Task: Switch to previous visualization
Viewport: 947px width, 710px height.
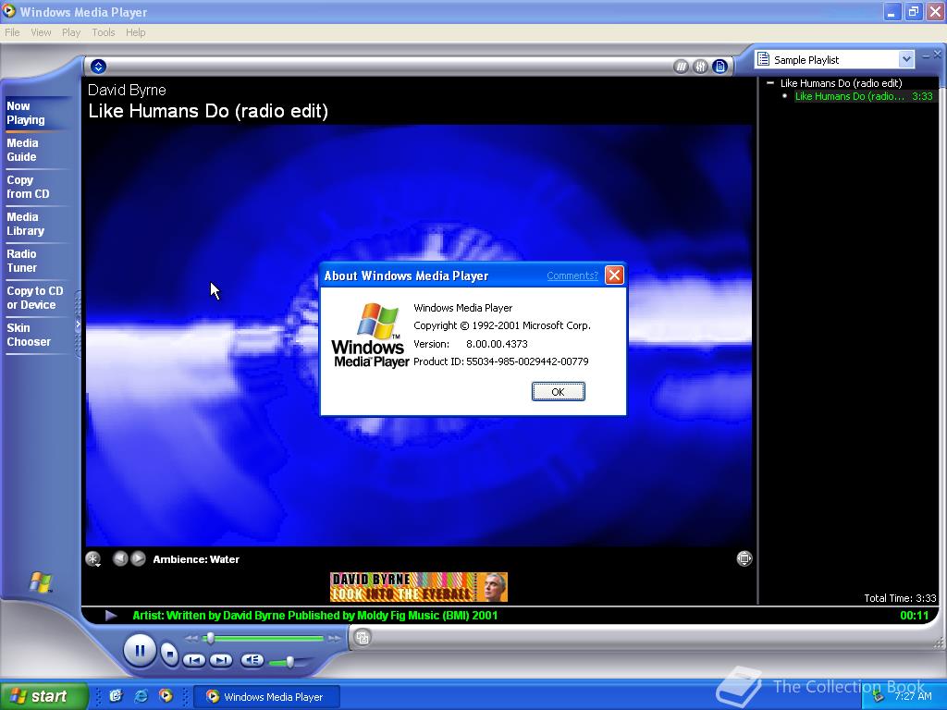Action: pos(120,558)
